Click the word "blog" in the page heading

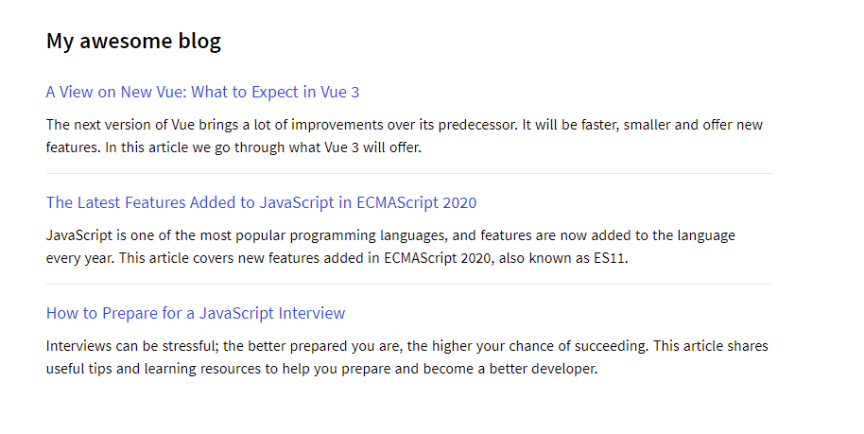(x=199, y=42)
